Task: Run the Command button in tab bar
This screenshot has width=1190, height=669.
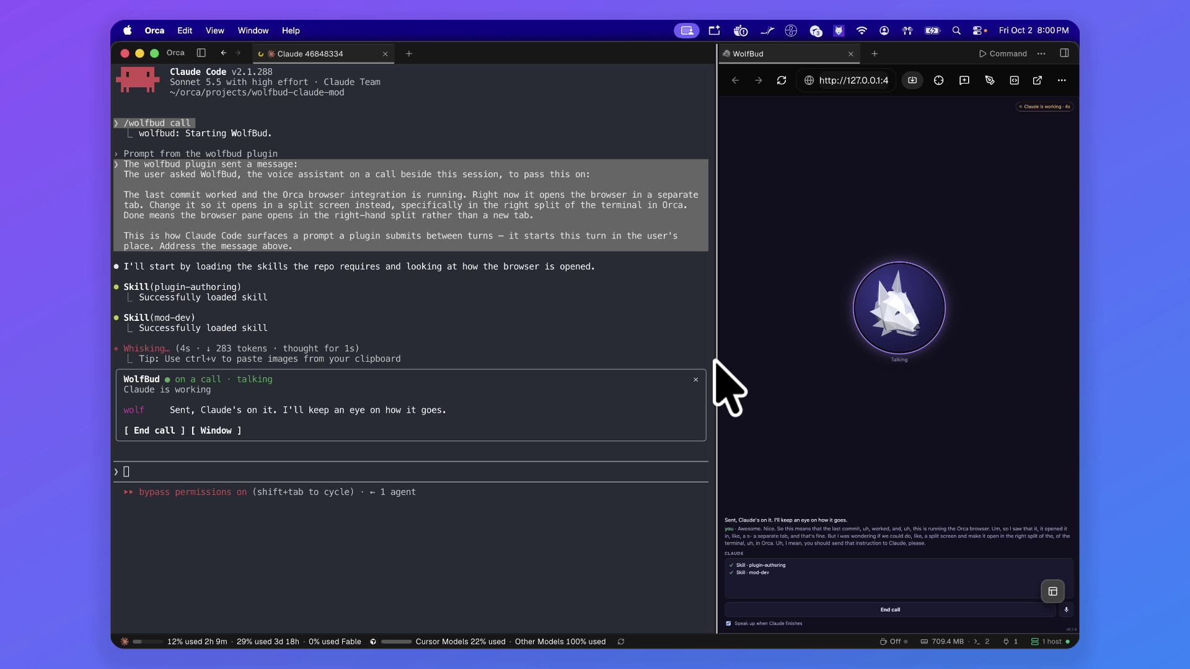Action: 1003,54
